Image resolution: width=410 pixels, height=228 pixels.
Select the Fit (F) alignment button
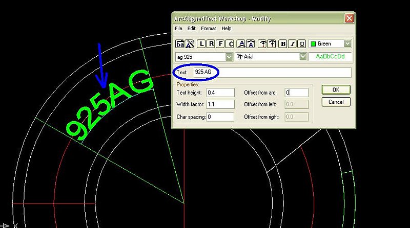coord(221,44)
